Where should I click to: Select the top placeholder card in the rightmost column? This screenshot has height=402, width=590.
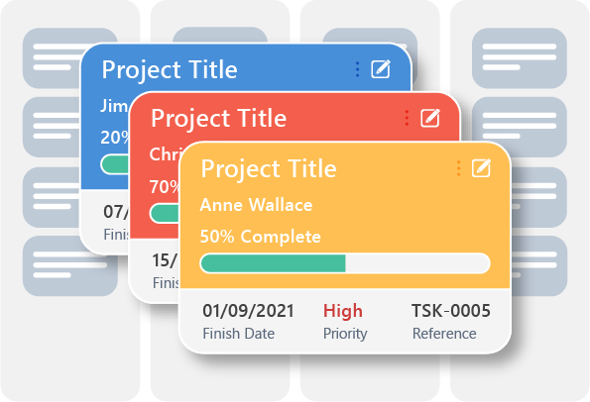click(x=520, y=57)
